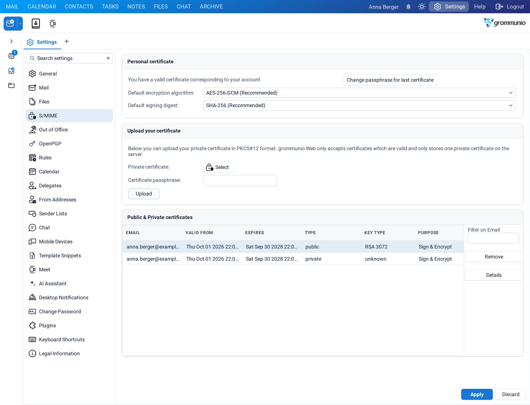530x405 pixels.
Task: Open AI Assistant settings
Action: tap(69, 283)
